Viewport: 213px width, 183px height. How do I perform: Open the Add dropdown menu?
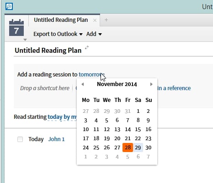pyautogui.click(x=94, y=34)
